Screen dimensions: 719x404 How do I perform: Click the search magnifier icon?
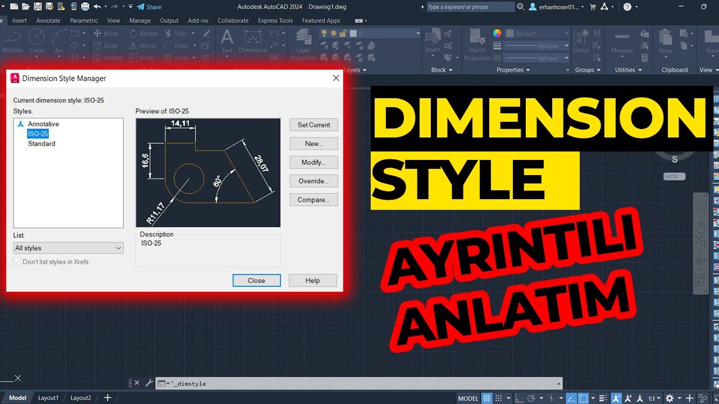[x=521, y=7]
